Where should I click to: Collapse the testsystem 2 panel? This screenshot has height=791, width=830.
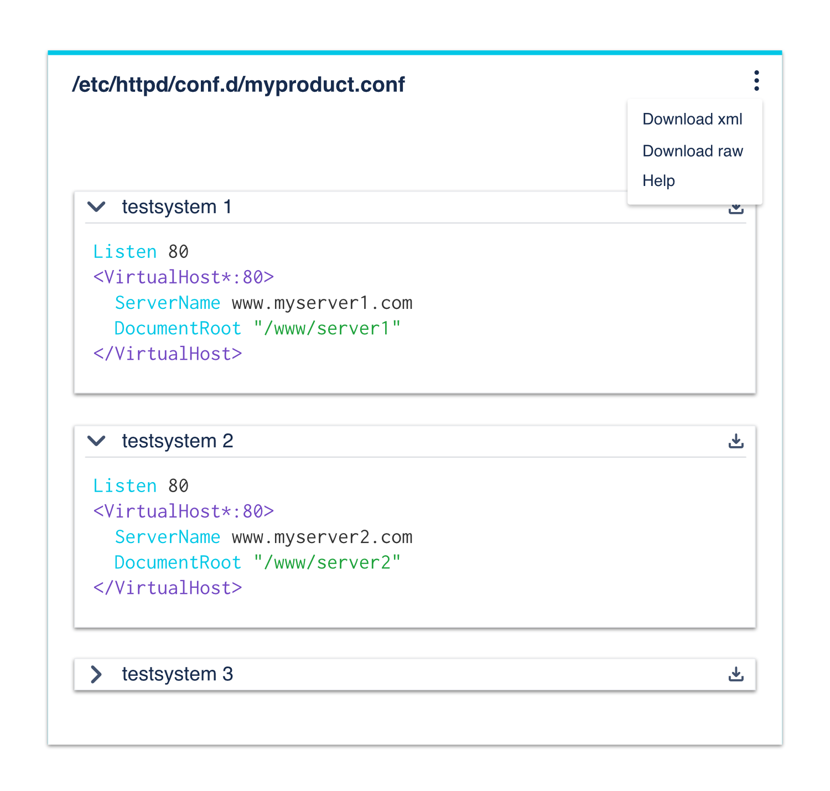point(97,441)
